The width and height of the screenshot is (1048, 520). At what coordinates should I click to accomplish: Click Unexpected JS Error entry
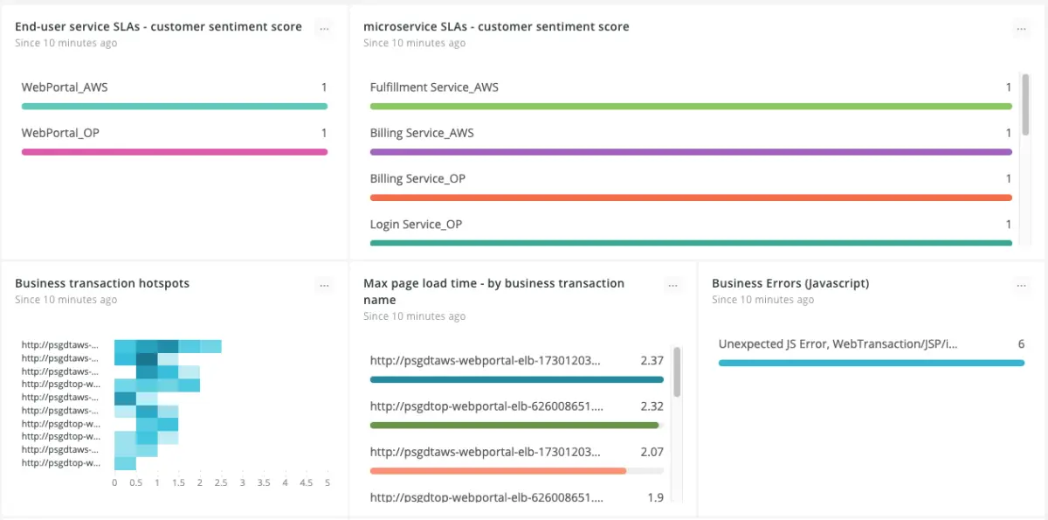(x=872, y=352)
